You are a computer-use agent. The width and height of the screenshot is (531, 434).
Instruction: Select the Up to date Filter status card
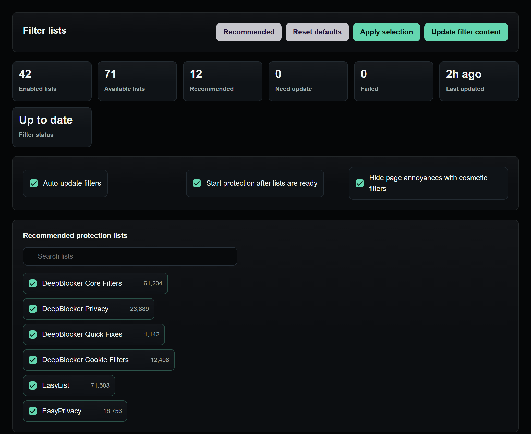52,127
